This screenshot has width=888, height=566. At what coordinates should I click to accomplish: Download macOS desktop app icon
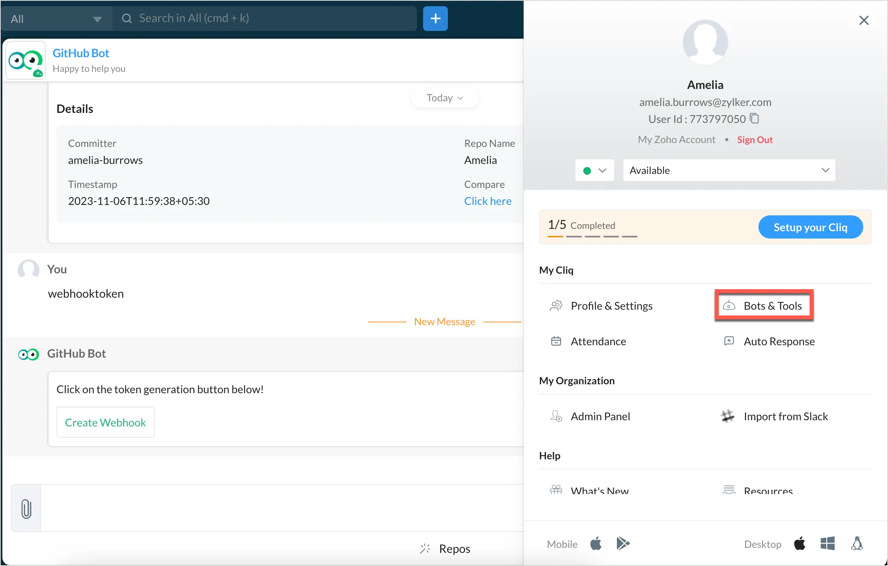(799, 544)
